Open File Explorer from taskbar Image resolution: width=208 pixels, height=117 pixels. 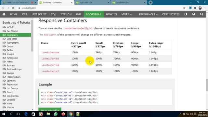click(x=48, y=114)
